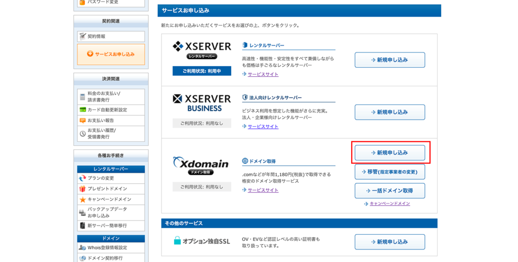Click the orange plus icon on サービスお申し込み
This screenshot has width=518, height=262.
coord(90,54)
